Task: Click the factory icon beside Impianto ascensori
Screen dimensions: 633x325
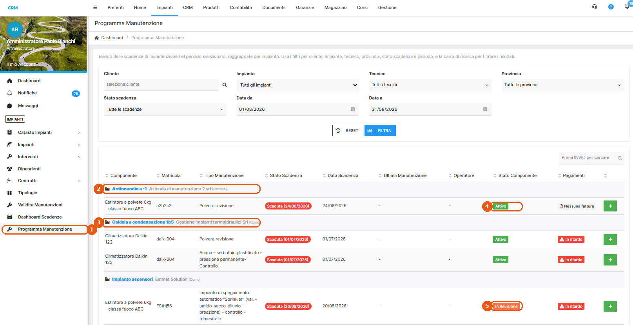Action: tap(107, 279)
